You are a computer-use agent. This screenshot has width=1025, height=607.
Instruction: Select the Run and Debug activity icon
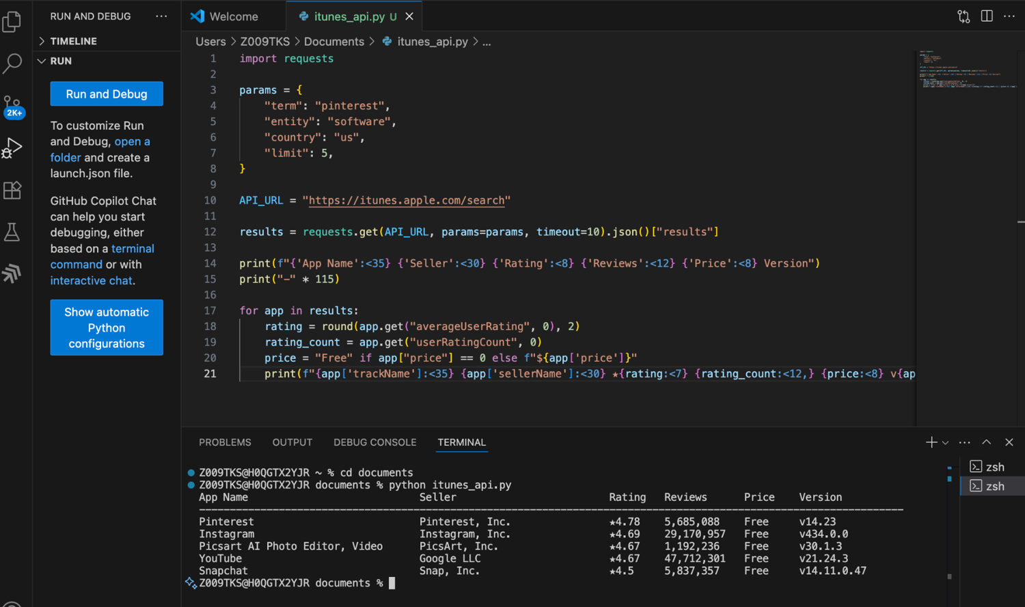click(12, 148)
